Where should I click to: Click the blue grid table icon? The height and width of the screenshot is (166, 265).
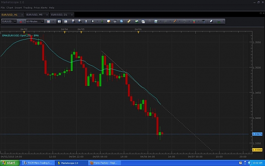[156, 21]
